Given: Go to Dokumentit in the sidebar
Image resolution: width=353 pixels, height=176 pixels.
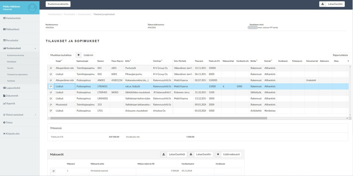Looking at the screenshot, I should [12, 96].
